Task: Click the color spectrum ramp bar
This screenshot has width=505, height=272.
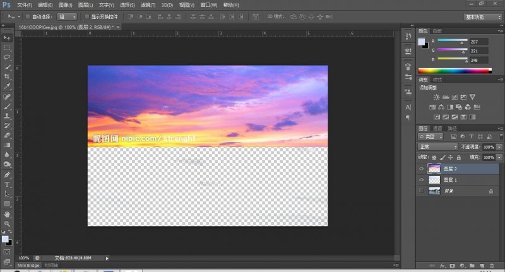Action: [454, 71]
